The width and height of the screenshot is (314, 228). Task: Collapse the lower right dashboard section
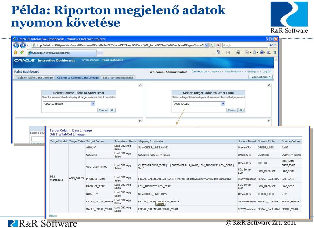[x=269, y=121]
